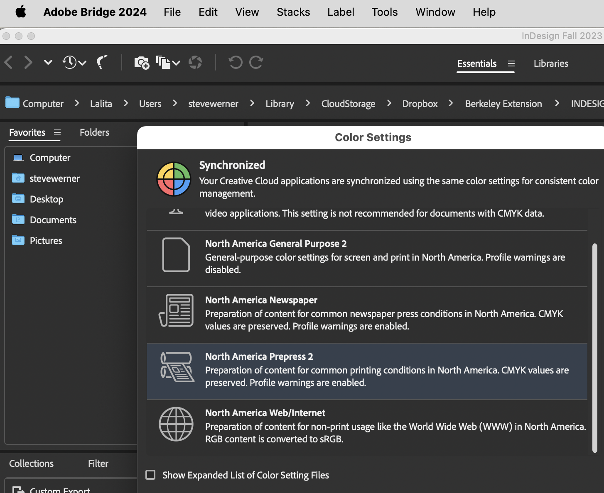The width and height of the screenshot is (604, 493).
Task: Click the North America Newspaper icon
Action: [x=176, y=310]
